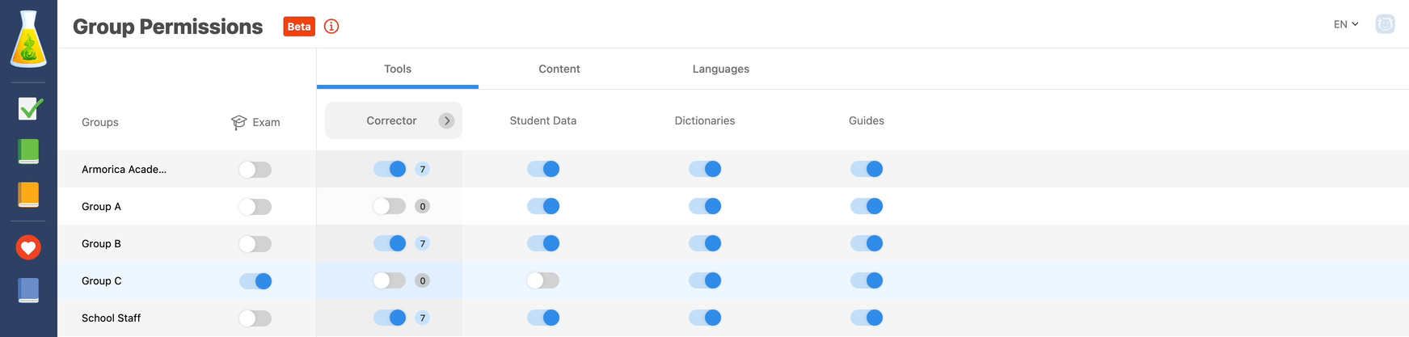The height and width of the screenshot is (337, 1409).
Task: Open the green checkmark corrector icon
Action: pos(30,108)
